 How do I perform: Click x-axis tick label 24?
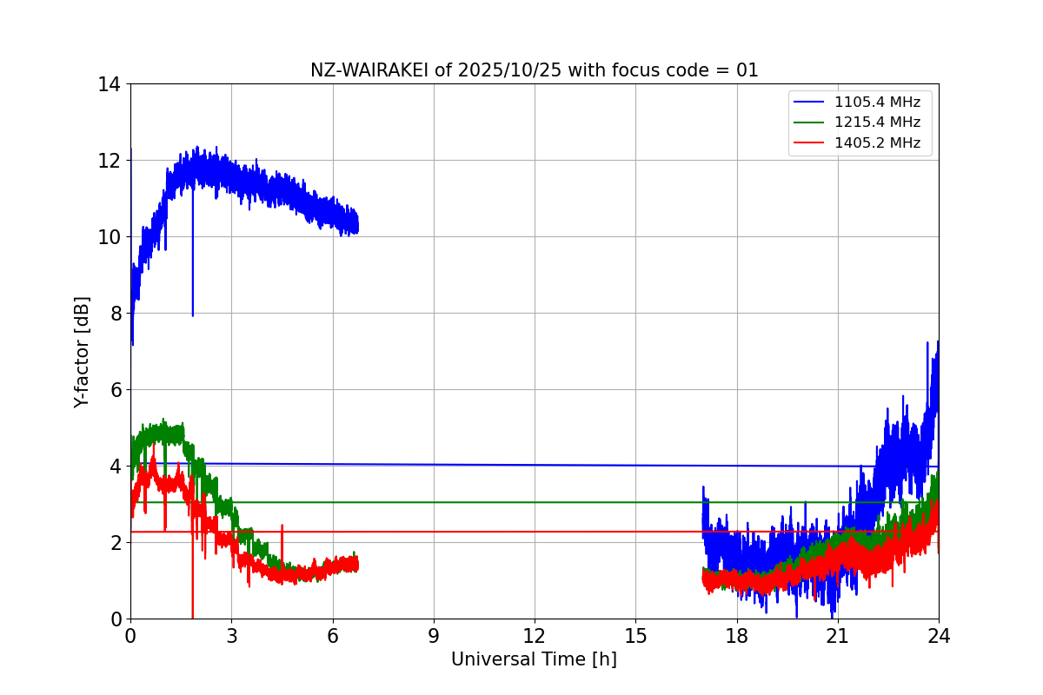[x=939, y=635]
